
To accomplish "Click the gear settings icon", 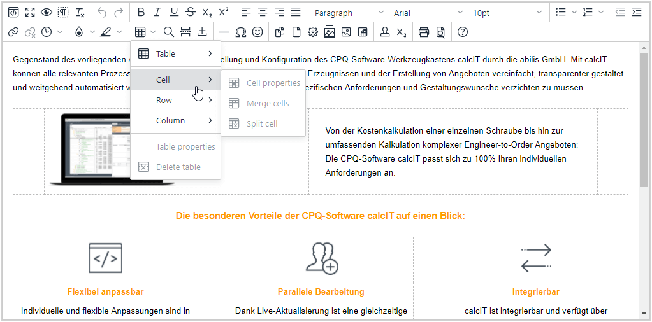I will (x=313, y=32).
